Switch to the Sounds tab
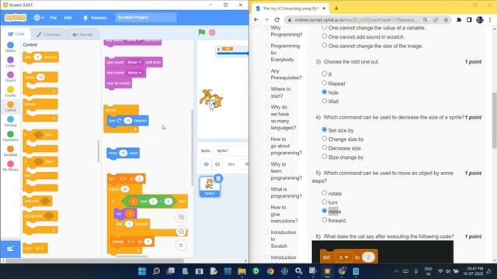The height and width of the screenshot is (279, 497). [82, 34]
